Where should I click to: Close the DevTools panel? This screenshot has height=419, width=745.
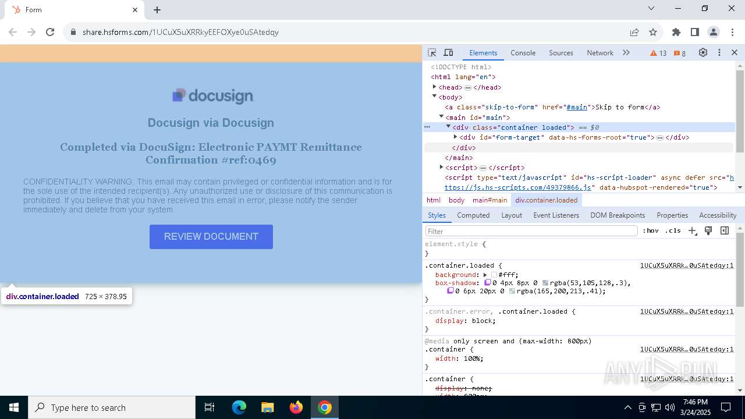click(735, 53)
